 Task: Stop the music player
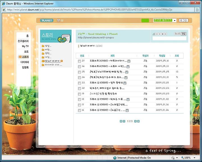[x=163, y=34]
